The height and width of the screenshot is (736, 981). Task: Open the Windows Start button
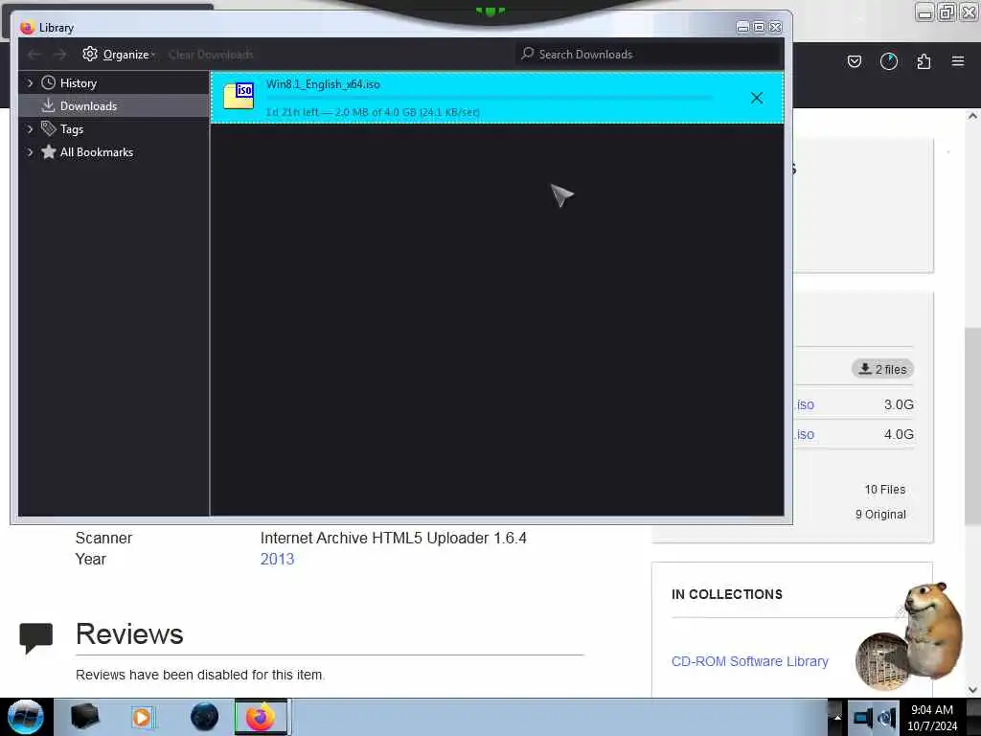[25, 717]
